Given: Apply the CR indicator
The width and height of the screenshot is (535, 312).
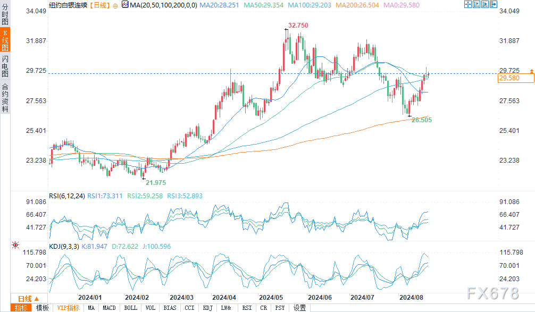Looking at the screenshot, I should 264,308.
